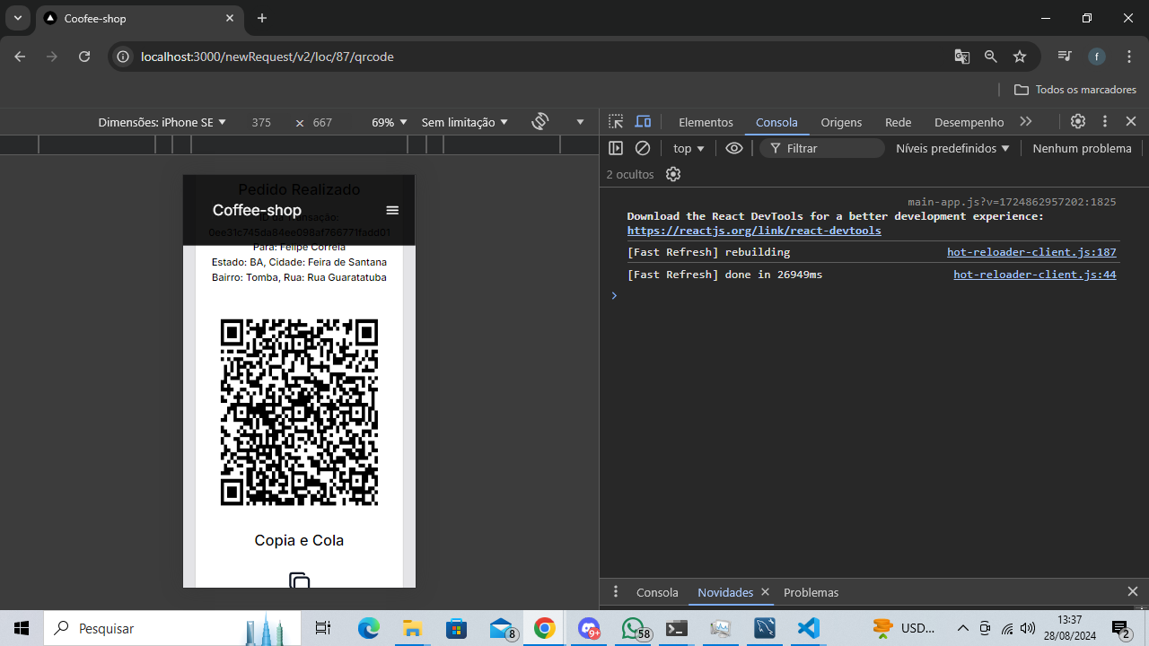Open hot-reloader-client.js:187 source link

pos(1031,252)
